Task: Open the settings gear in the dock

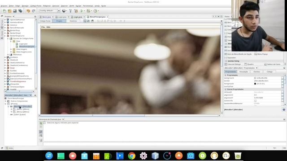Action: [143, 156]
